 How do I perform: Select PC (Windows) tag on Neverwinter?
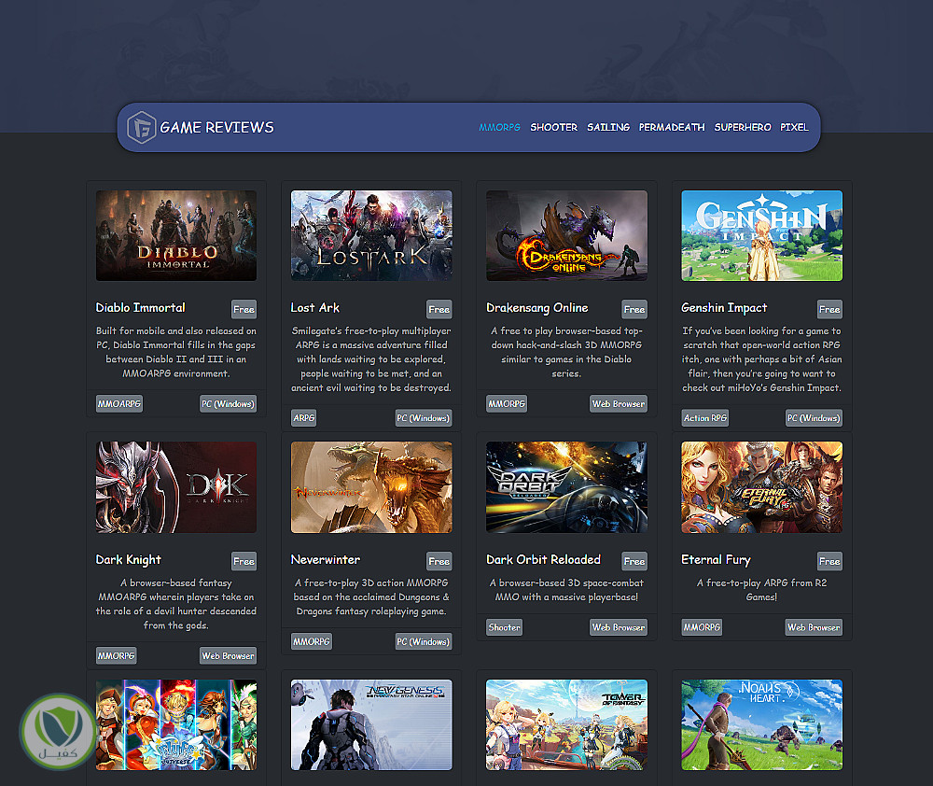tap(424, 641)
